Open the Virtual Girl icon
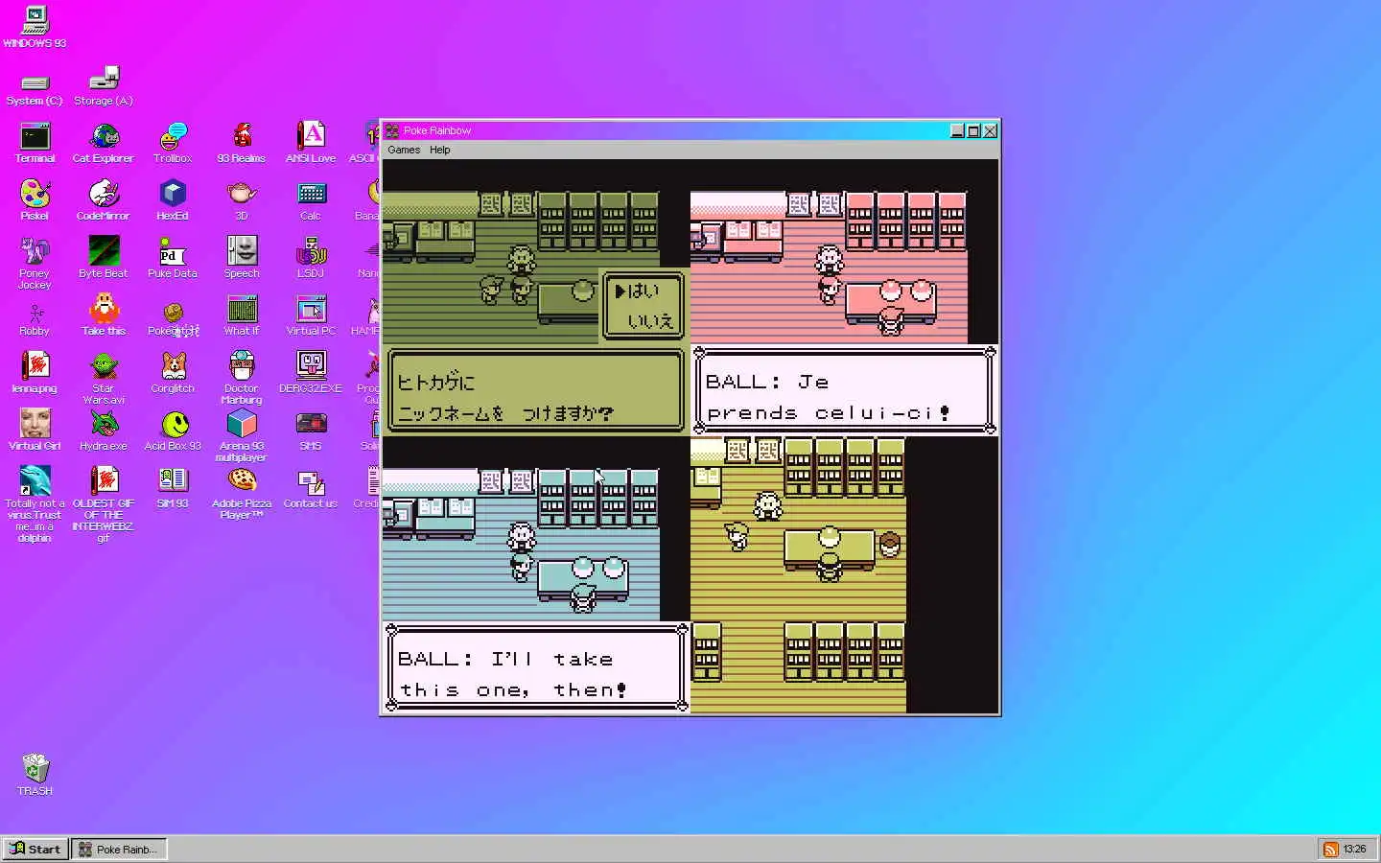This screenshot has width=1381, height=863. coord(35,431)
